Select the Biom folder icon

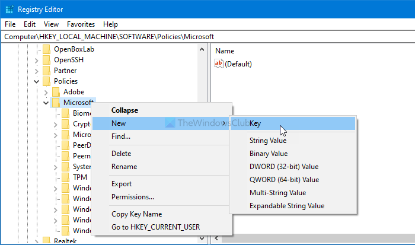coord(65,113)
